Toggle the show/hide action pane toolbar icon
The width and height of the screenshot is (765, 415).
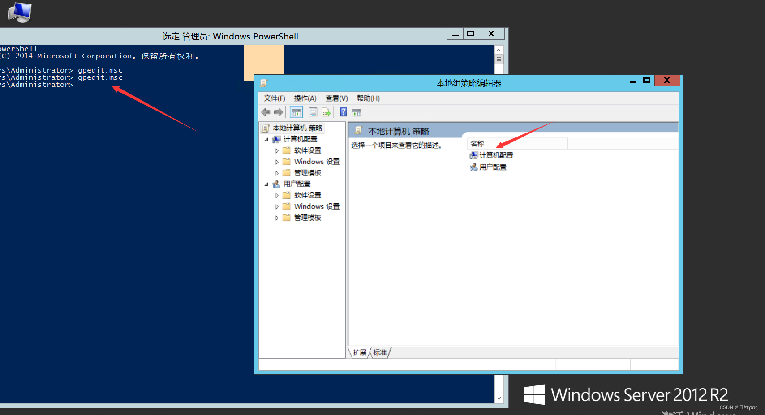[x=357, y=112]
